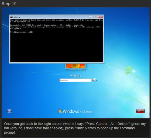Minimize the sethc.exe command window
This screenshot has height=138, width=151.
[91, 17]
